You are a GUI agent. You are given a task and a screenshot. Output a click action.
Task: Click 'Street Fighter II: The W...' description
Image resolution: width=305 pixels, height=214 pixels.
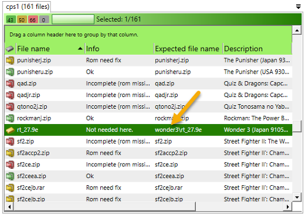pos(256,141)
